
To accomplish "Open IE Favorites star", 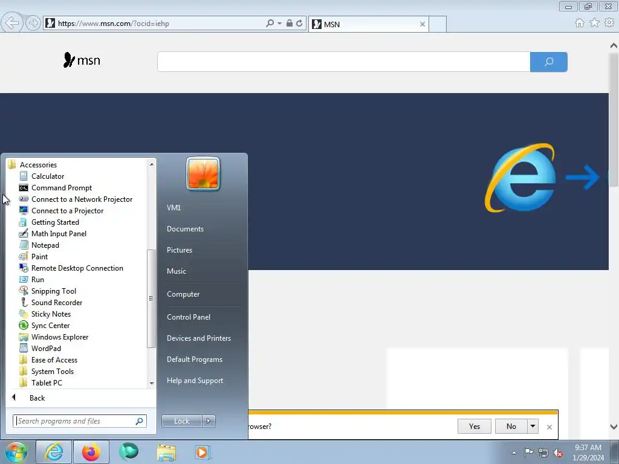I will [594, 23].
